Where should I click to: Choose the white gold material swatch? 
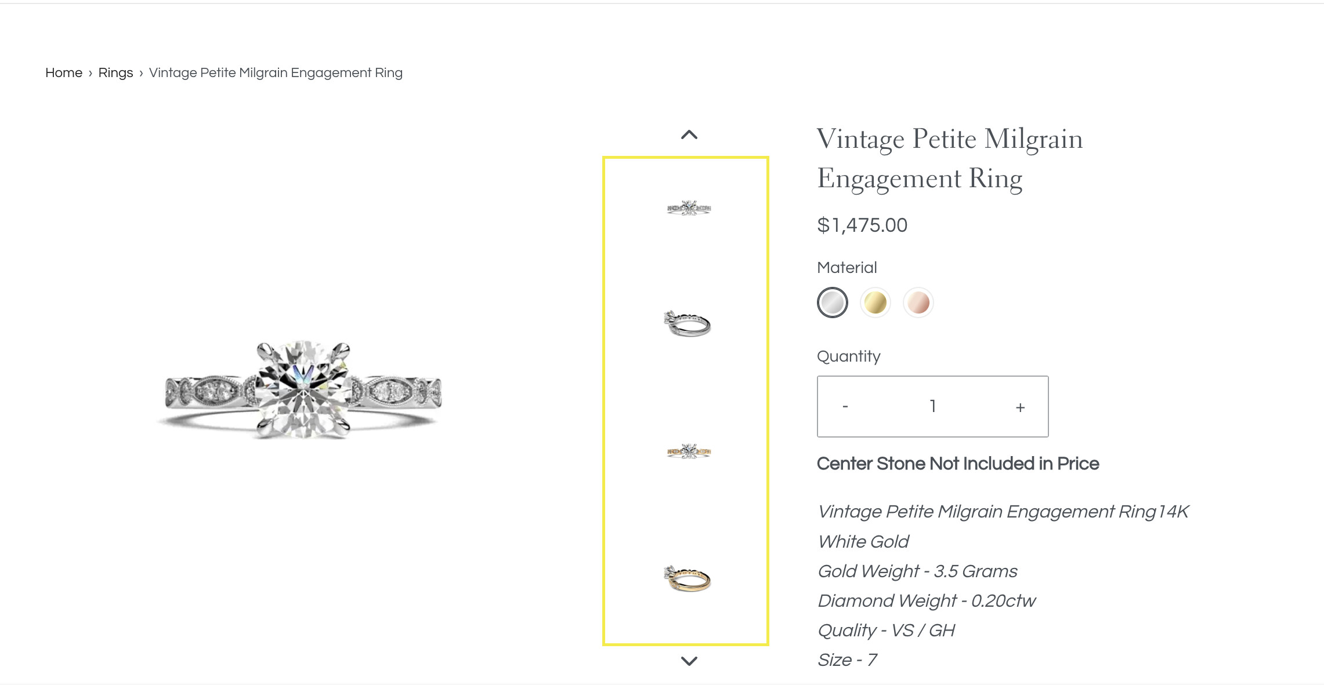[832, 303]
